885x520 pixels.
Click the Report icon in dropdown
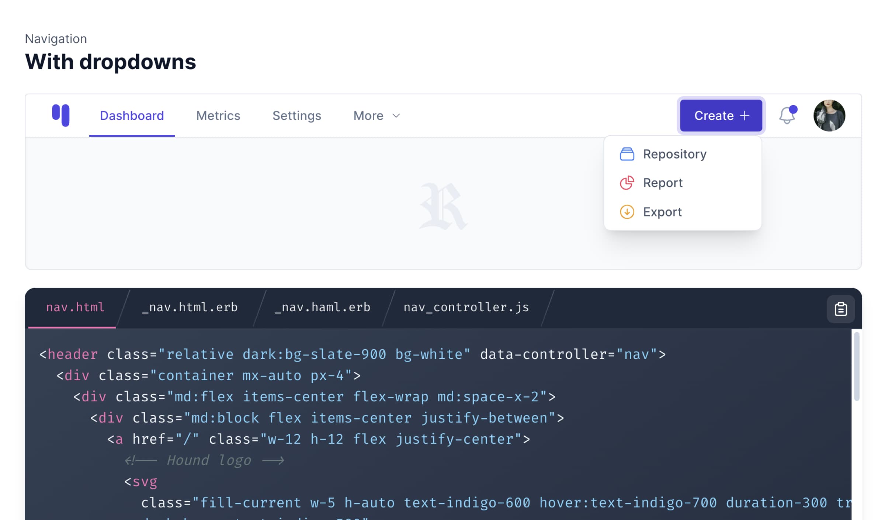click(627, 182)
